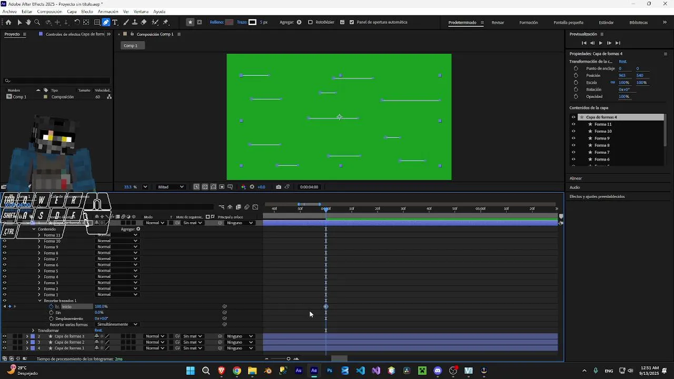The height and width of the screenshot is (379, 674).
Task: Select the Eraser tool
Action: point(144,22)
